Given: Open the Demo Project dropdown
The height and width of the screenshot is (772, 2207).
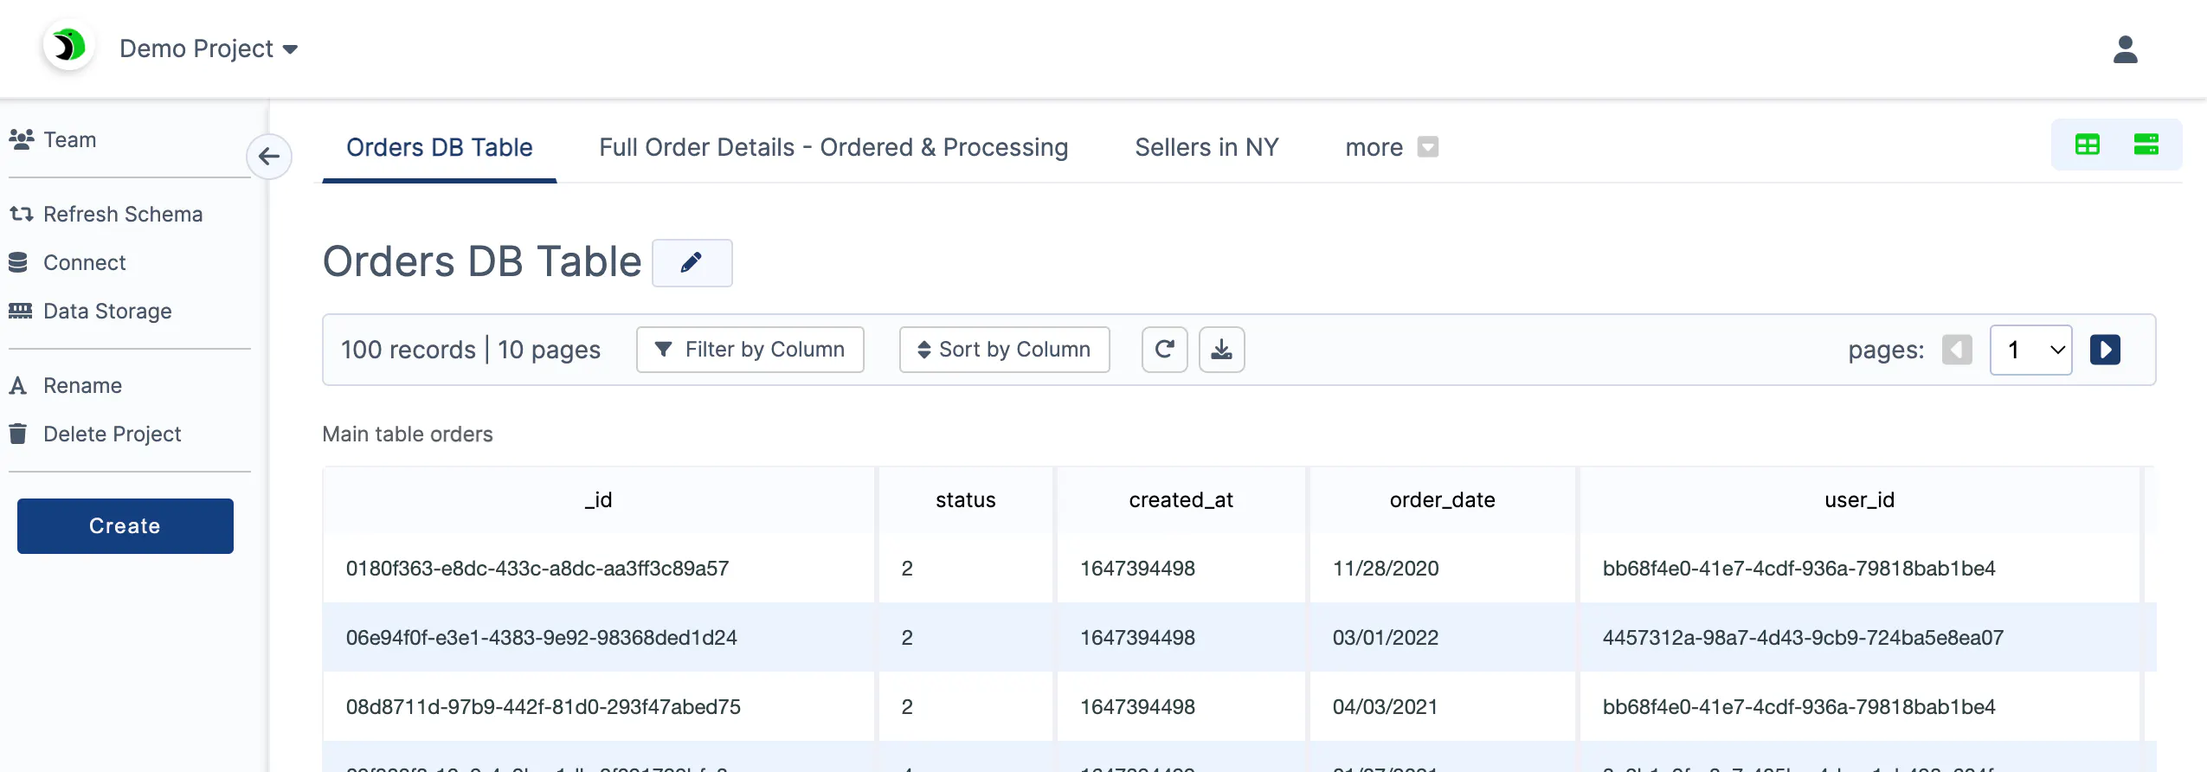Looking at the screenshot, I should click(x=209, y=48).
